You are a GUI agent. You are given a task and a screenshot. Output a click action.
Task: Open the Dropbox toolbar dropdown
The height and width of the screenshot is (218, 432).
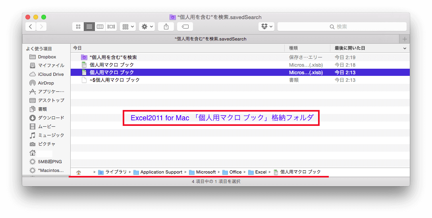click(266, 27)
